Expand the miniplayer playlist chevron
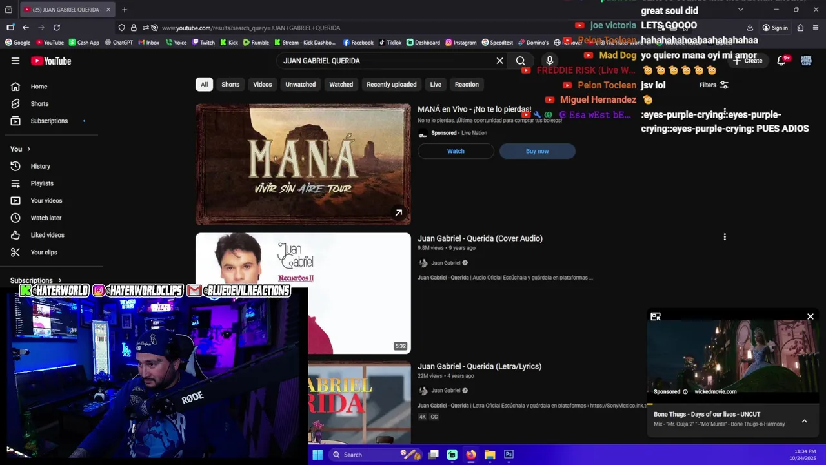Viewport: 826px width, 465px height. (x=804, y=421)
